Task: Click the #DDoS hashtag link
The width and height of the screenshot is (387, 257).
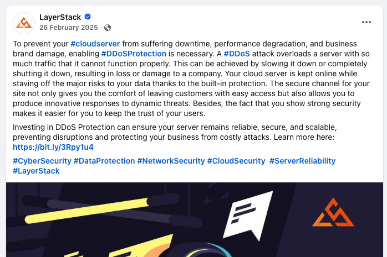Action: point(237,54)
